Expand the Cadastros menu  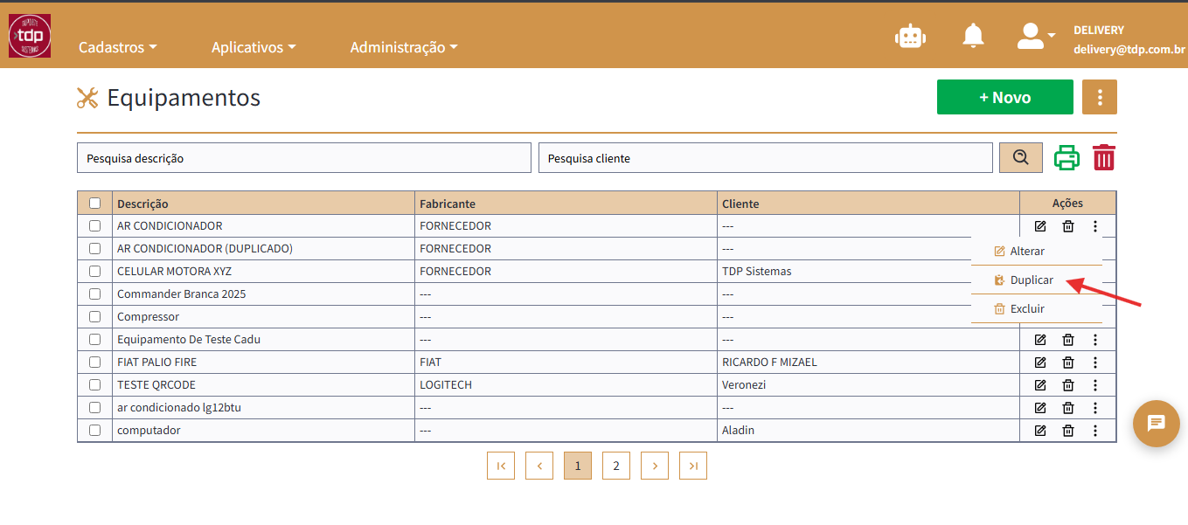[x=118, y=47]
